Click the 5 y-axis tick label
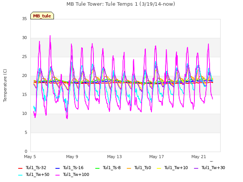The image size is (243, 182). [26, 133]
